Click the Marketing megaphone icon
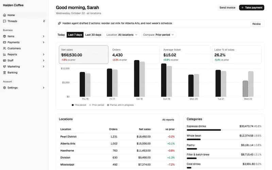Screen dimensions: 272x170 4,66
